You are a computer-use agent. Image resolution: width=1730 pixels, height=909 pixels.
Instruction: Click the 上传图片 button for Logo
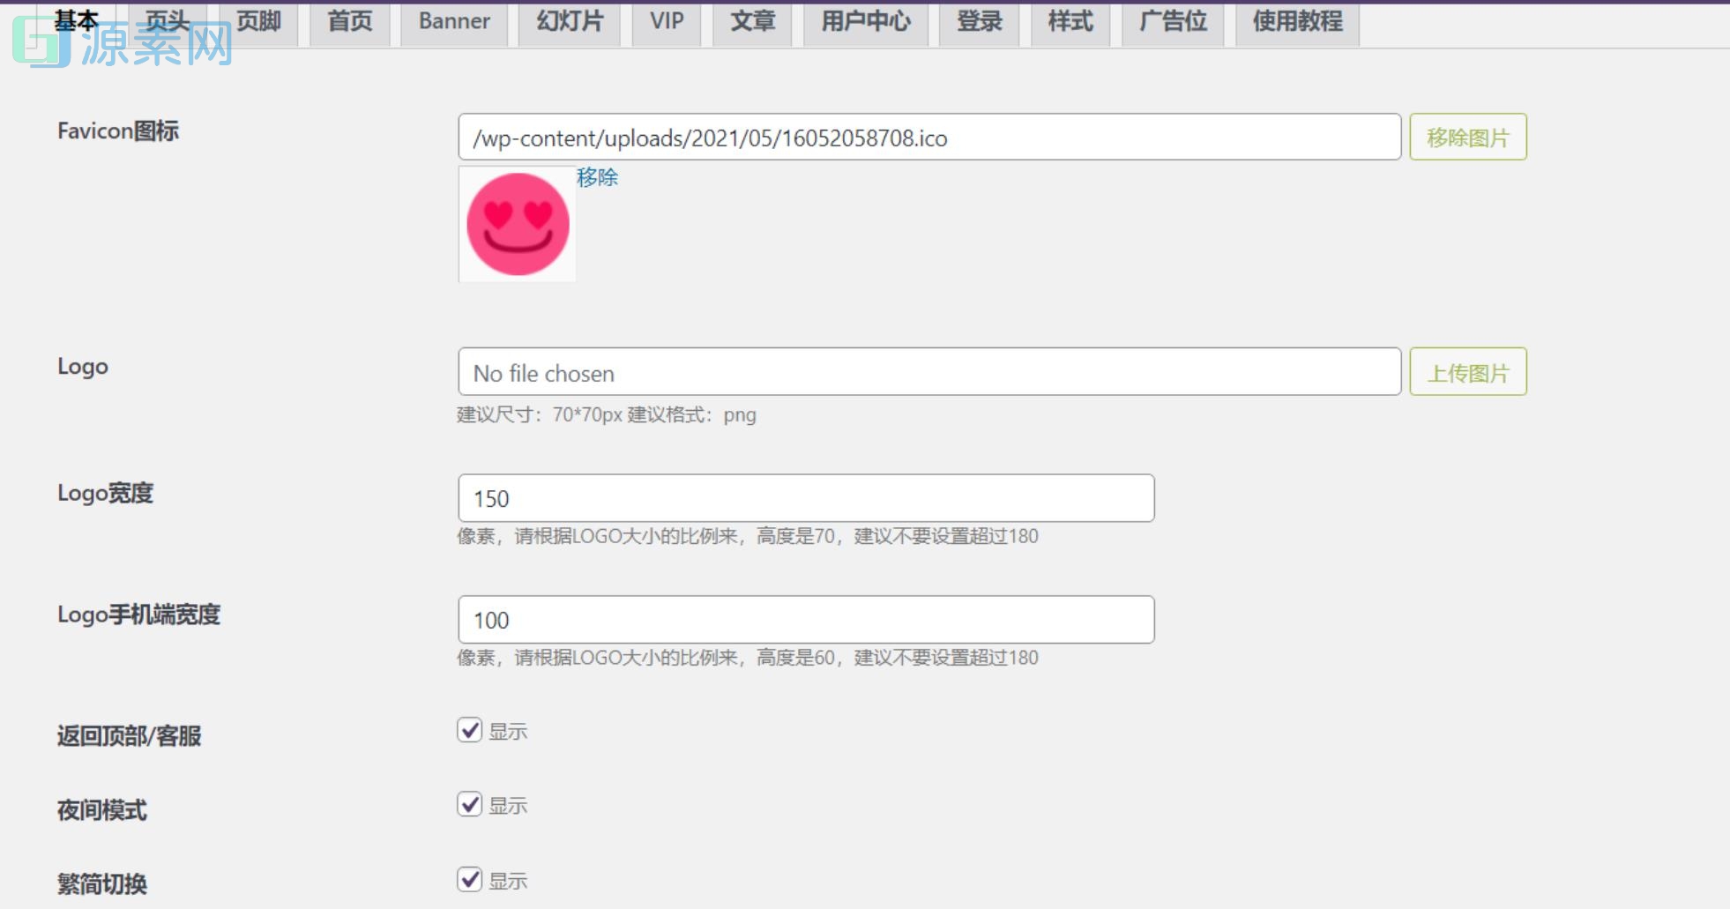coord(1468,371)
